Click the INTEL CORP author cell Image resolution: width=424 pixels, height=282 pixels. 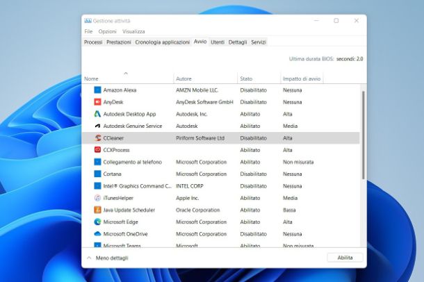(190, 186)
